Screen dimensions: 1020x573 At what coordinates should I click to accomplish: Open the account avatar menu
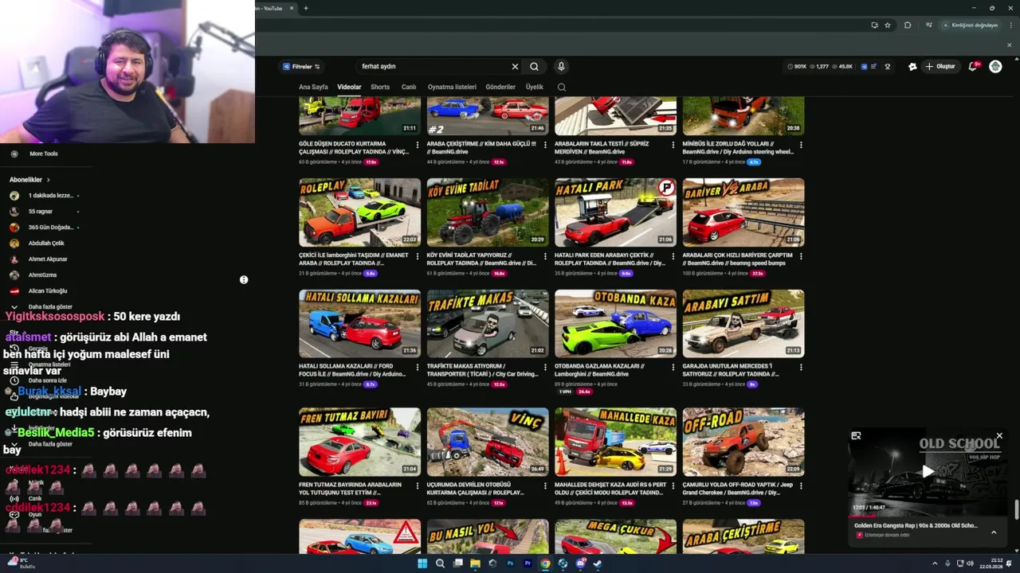(995, 67)
